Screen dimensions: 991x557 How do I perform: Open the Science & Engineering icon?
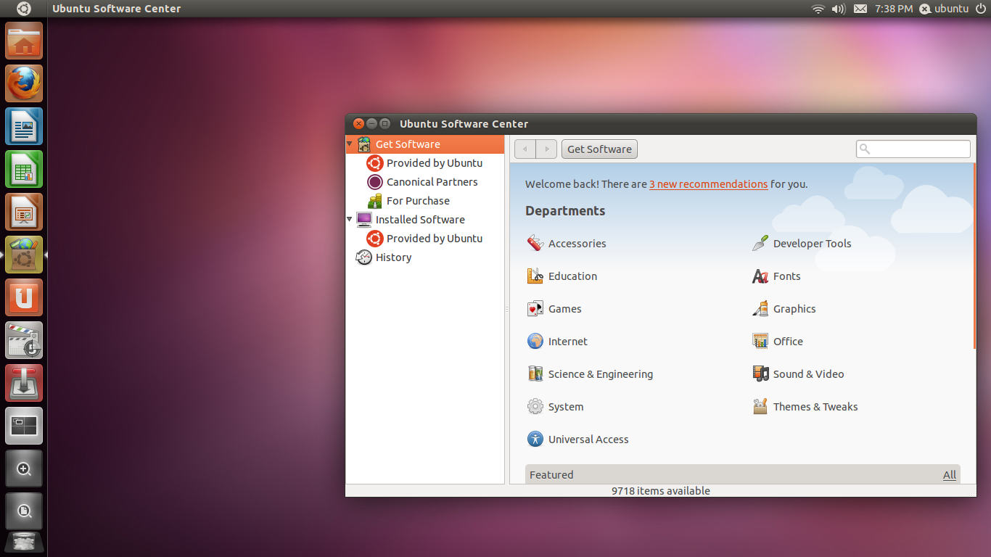535,374
